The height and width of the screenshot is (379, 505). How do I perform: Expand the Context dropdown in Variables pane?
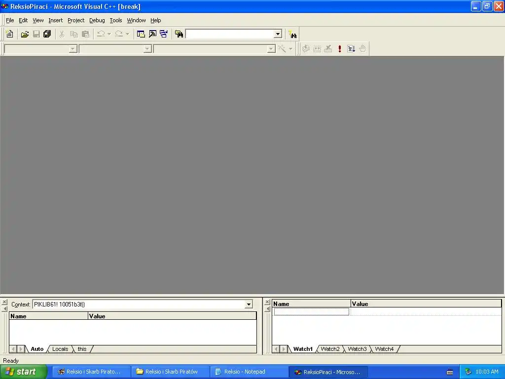point(249,304)
